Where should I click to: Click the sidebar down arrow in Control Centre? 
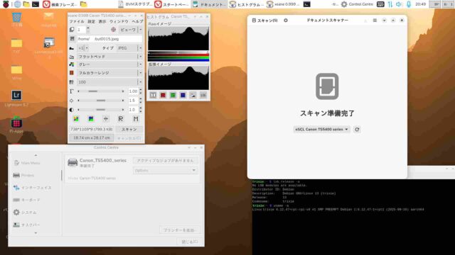pos(36,233)
